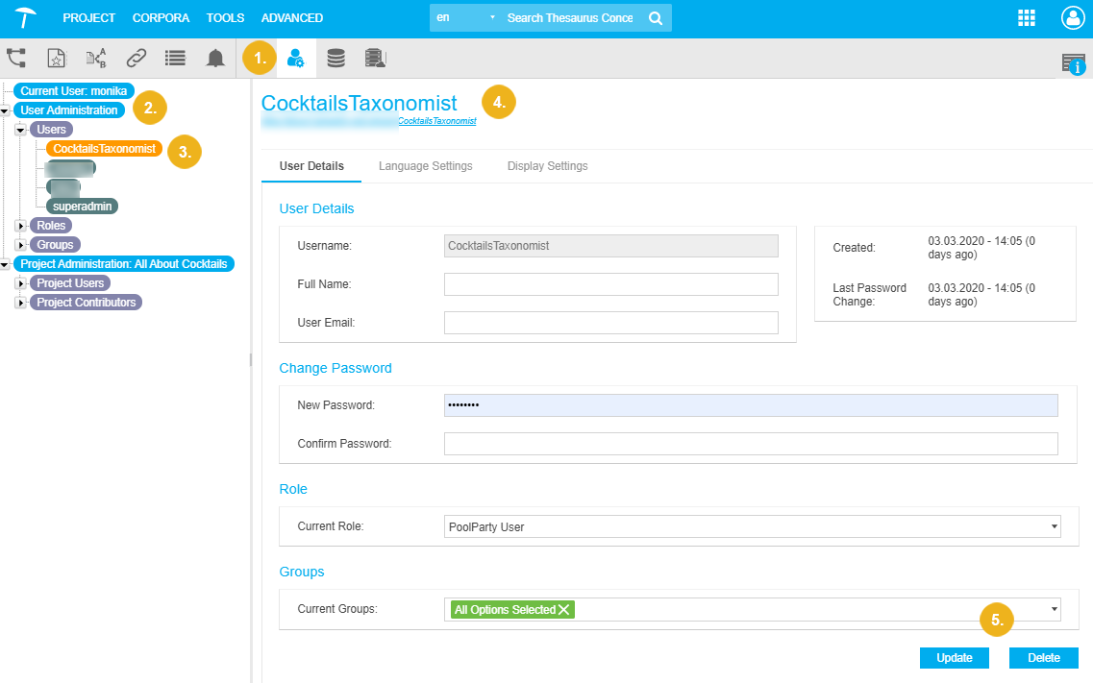Image resolution: width=1093 pixels, height=683 pixels.
Task: Remove All Options Selected tag
Action: point(564,610)
